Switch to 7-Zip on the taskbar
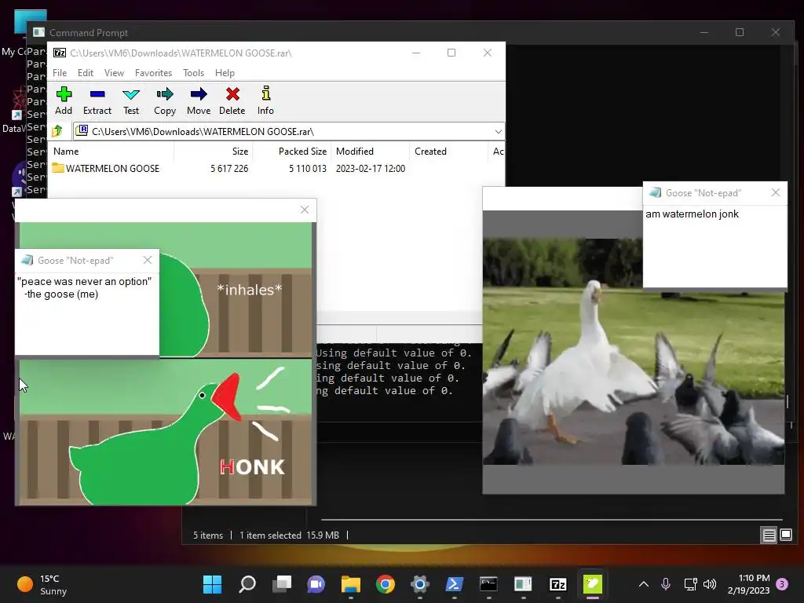804x603 pixels. [557, 584]
